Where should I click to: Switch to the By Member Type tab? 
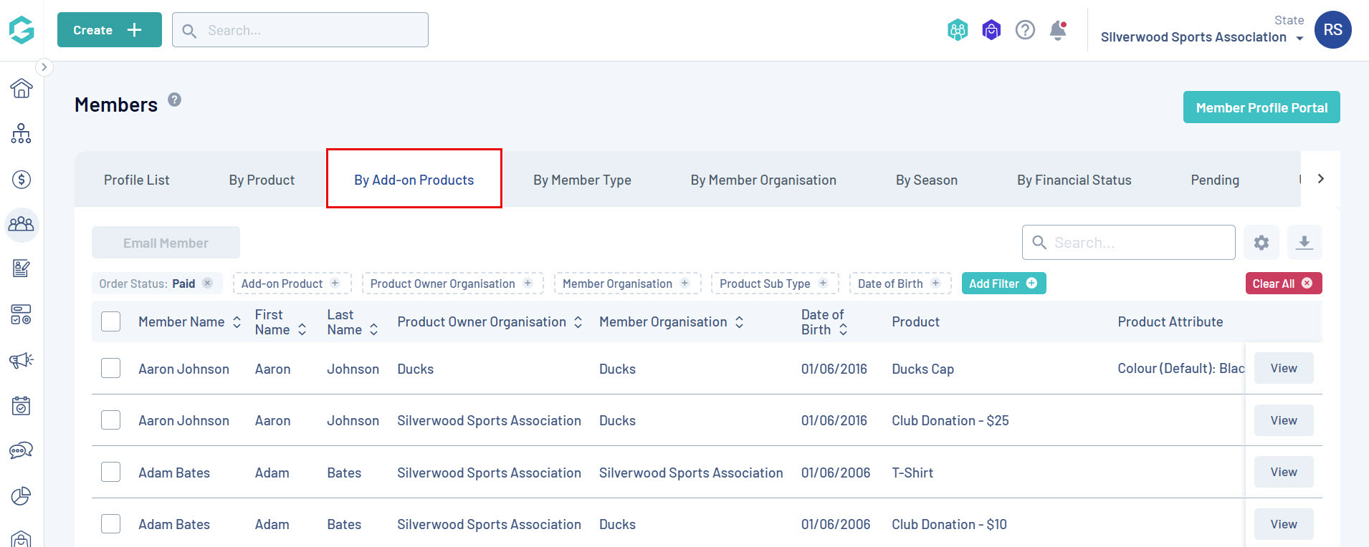[x=582, y=180]
